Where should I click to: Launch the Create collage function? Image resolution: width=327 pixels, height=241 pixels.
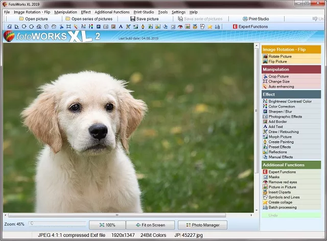281,202
